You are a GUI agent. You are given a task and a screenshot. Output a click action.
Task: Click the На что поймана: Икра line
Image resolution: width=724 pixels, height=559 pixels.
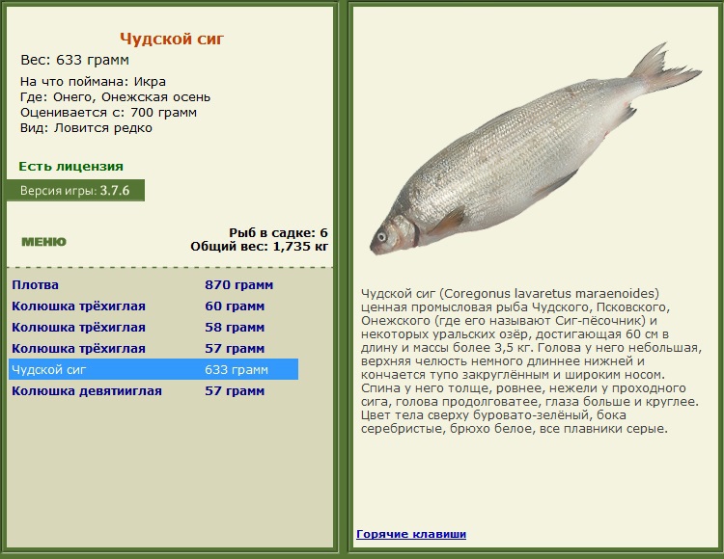tap(93, 82)
